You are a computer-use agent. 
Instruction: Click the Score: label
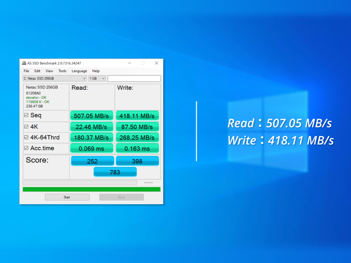click(x=37, y=160)
